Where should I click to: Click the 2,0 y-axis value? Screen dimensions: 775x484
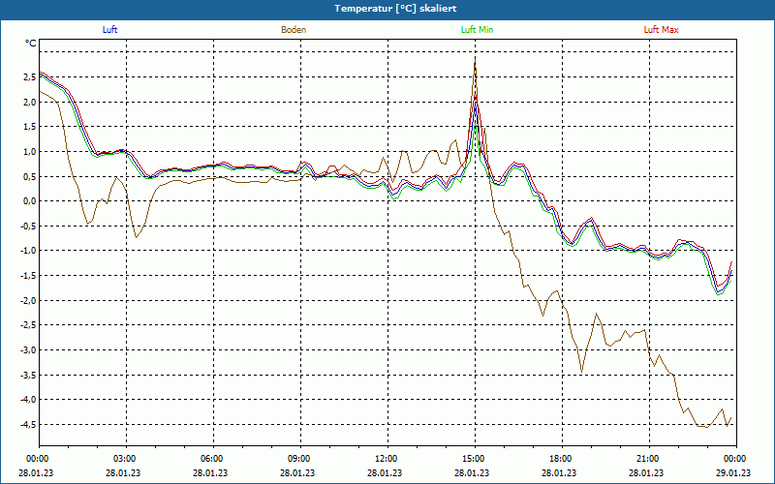tap(30, 102)
